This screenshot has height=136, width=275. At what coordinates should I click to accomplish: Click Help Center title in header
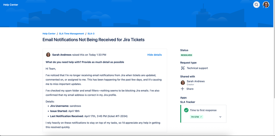(11, 5)
